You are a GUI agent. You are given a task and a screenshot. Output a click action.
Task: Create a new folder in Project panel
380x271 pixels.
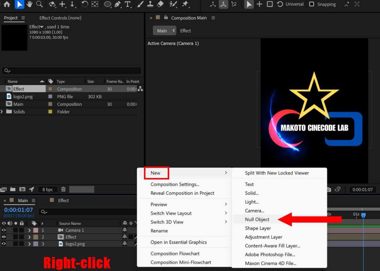pos(13,189)
